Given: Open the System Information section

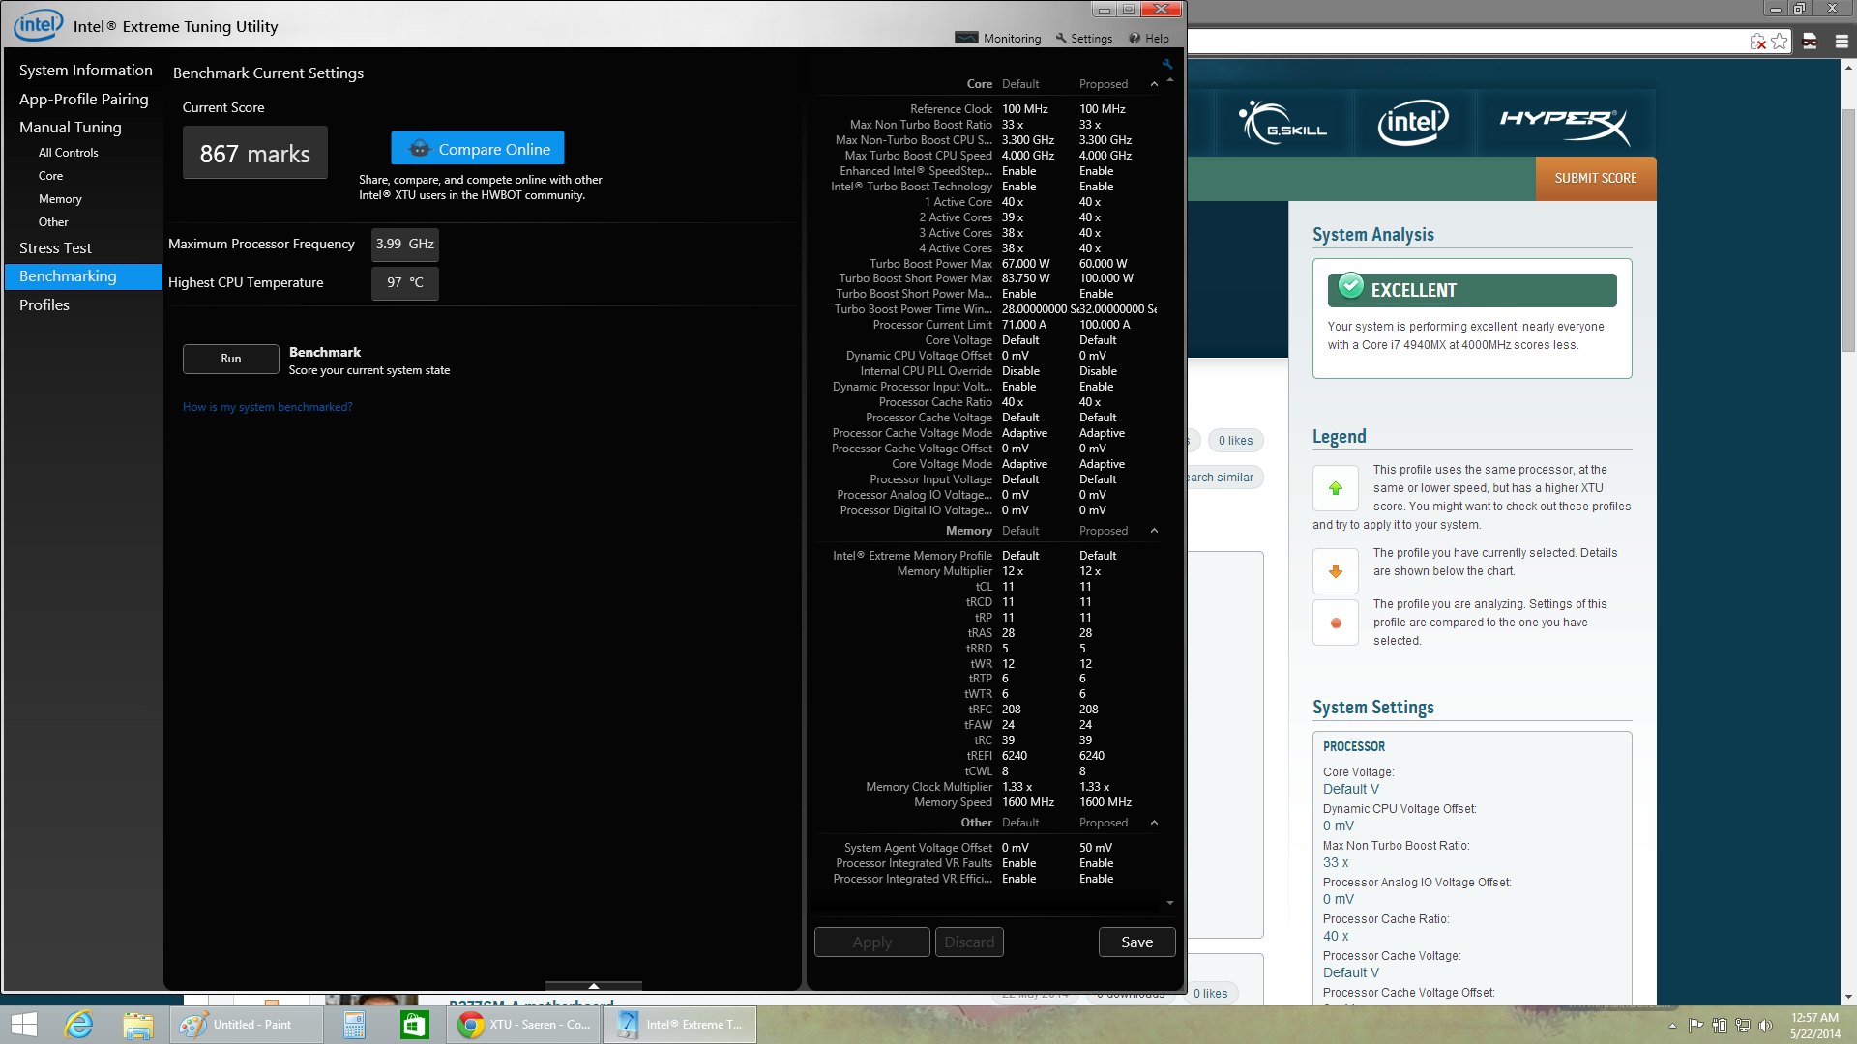Looking at the screenshot, I should coord(85,71).
